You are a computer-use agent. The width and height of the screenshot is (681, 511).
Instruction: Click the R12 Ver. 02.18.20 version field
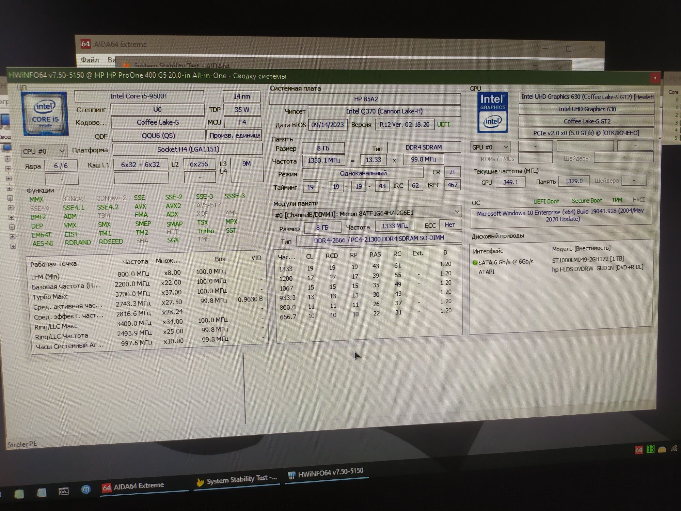click(405, 125)
